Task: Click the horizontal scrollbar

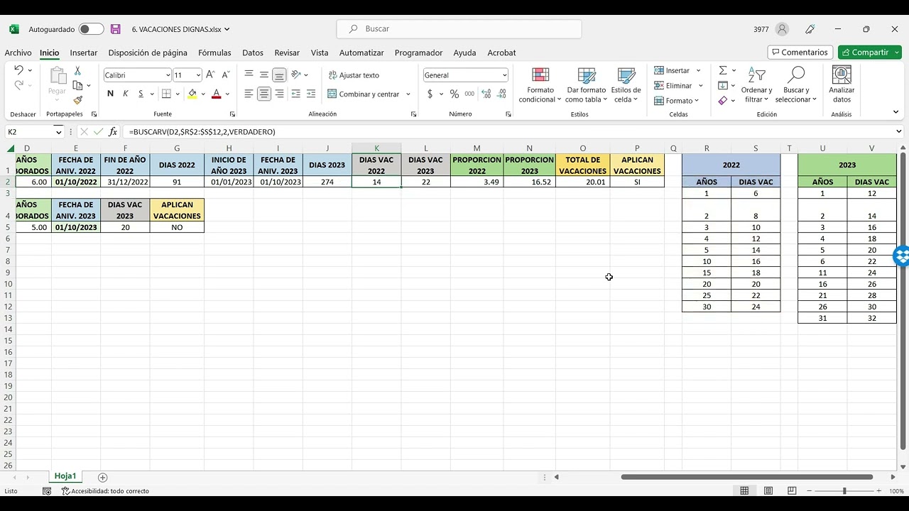Action: point(746,477)
